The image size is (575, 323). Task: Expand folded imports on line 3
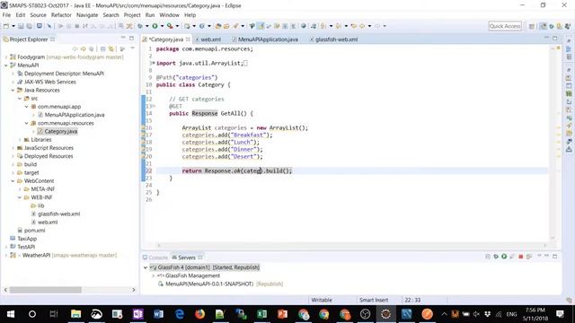[154, 64]
